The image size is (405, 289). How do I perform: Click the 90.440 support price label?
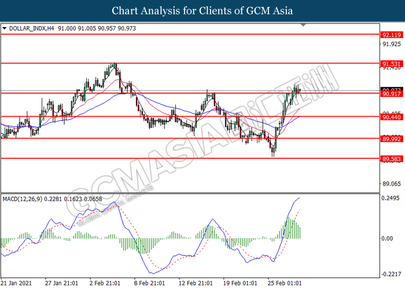tap(391, 117)
